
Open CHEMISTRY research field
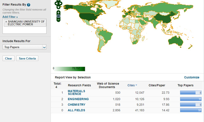(x=76, y=105)
